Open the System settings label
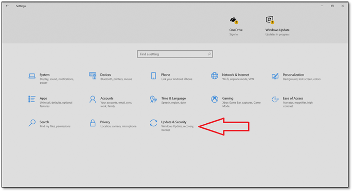Viewport: 353px width, 192px height. click(x=44, y=75)
